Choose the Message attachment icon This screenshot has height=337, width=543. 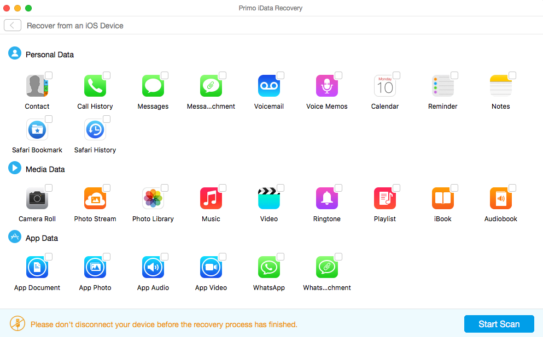[211, 86]
